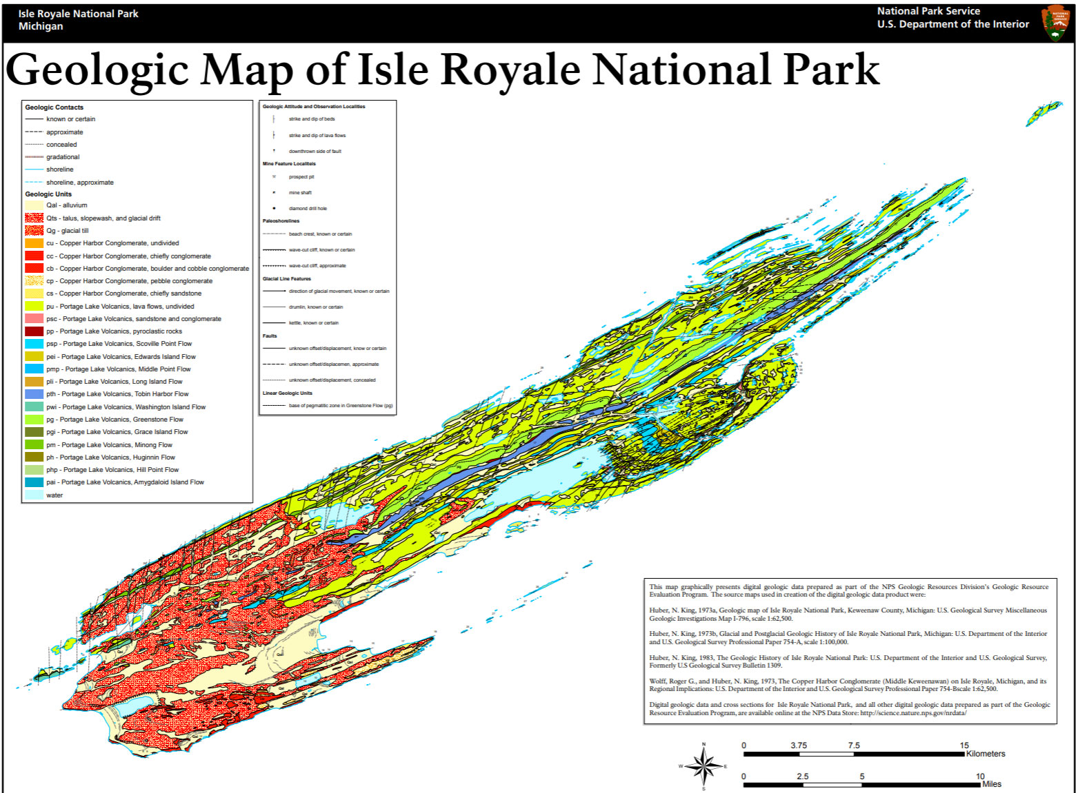Click the strike and dip of beds symbol
Screen dimensions: 1078x793
click(275, 119)
